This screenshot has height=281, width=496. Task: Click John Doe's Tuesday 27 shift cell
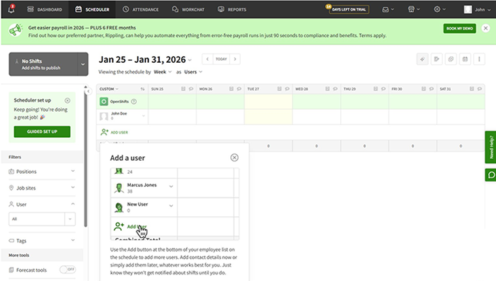[268, 116]
